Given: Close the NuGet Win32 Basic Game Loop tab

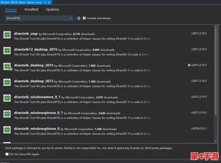Looking at the screenshot, I should (x=49, y=2).
